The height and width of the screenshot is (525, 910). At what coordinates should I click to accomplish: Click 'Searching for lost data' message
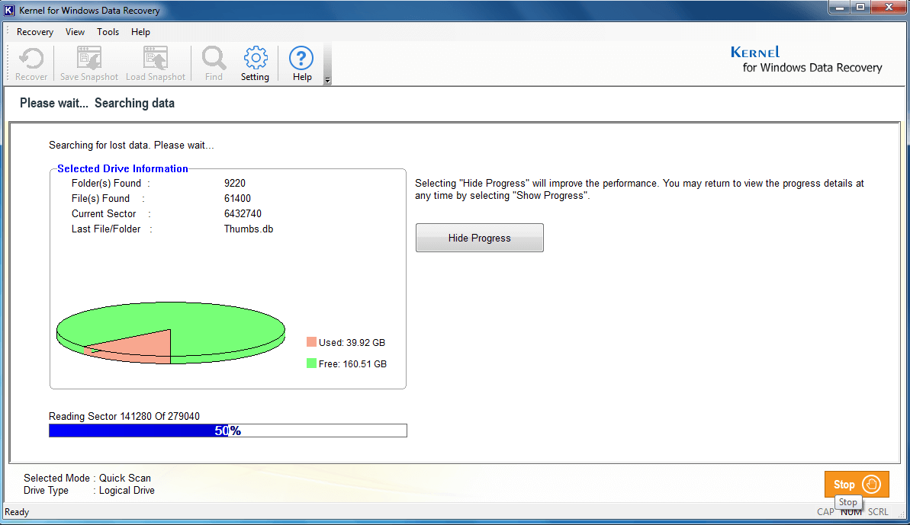click(x=131, y=146)
